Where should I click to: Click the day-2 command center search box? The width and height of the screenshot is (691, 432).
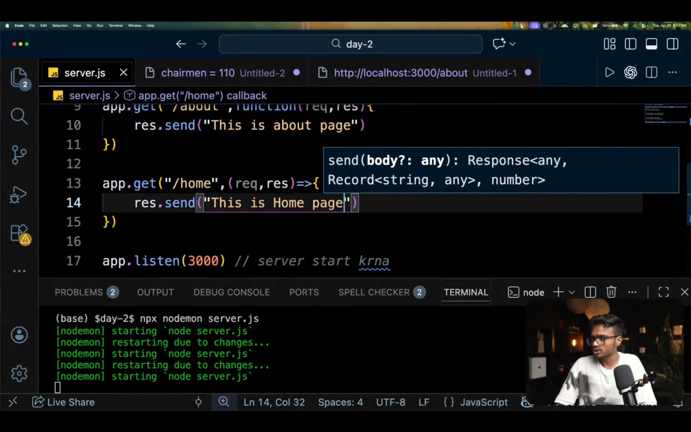point(350,44)
